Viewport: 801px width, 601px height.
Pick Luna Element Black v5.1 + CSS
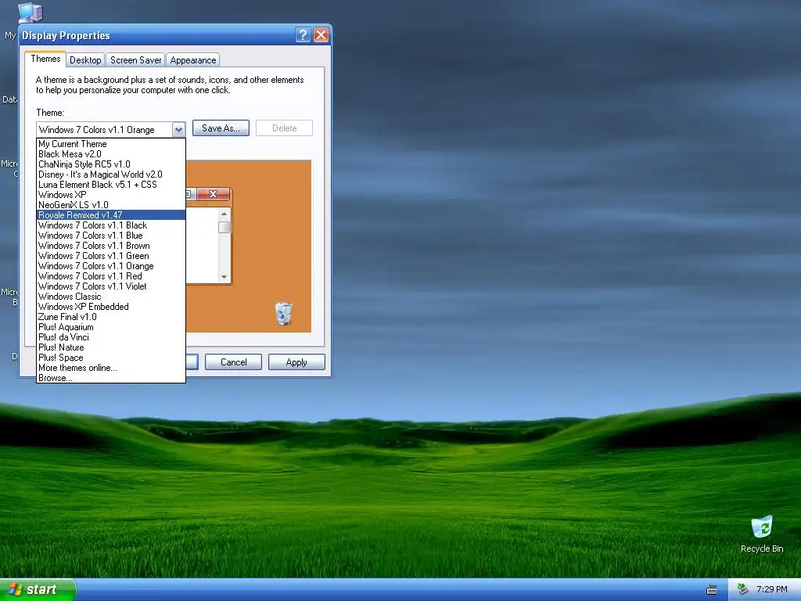tap(111, 185)
